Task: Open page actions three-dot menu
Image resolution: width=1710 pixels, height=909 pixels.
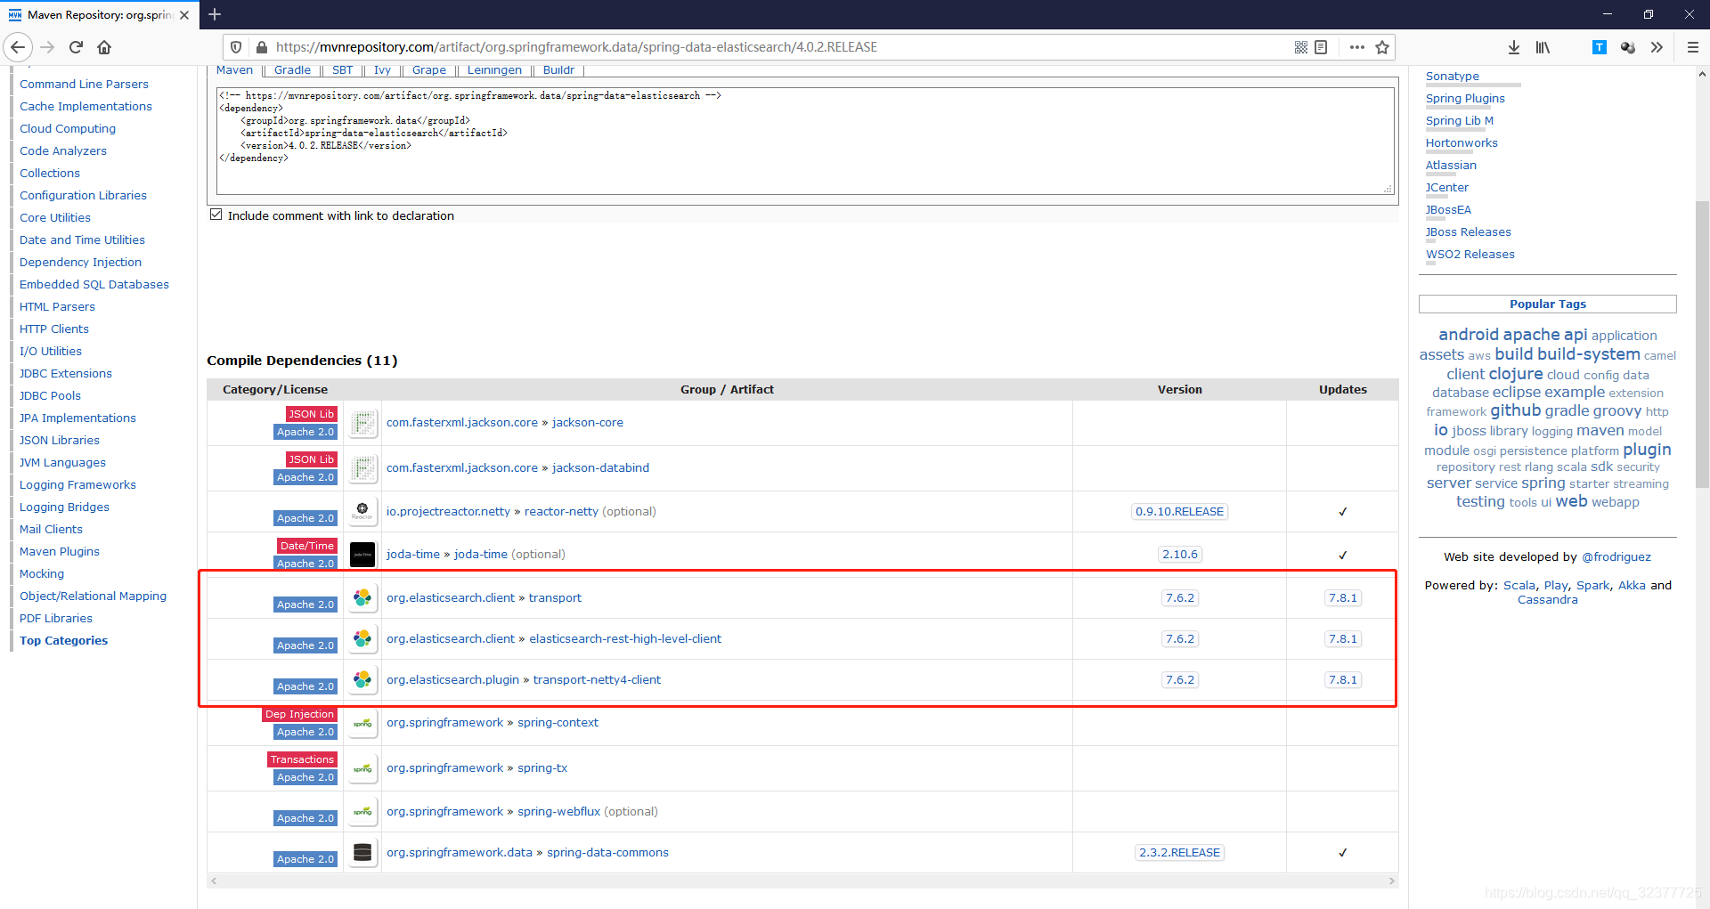Action: click(x=1356, y=47)
